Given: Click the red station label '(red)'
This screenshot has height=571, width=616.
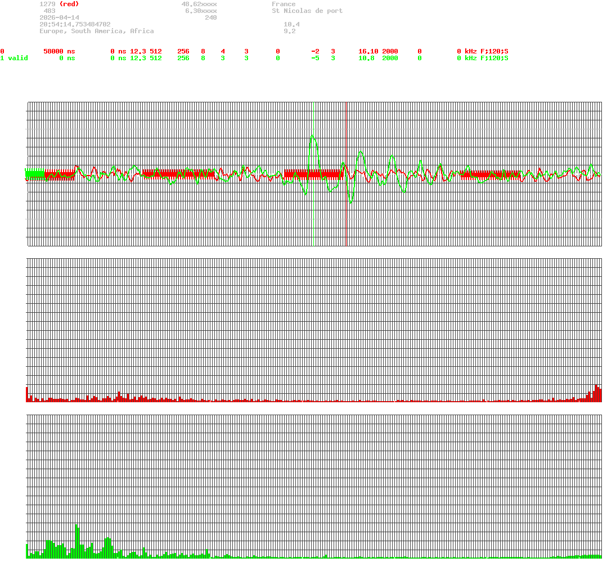Looking at the screenshot, I should click(69, 3).
